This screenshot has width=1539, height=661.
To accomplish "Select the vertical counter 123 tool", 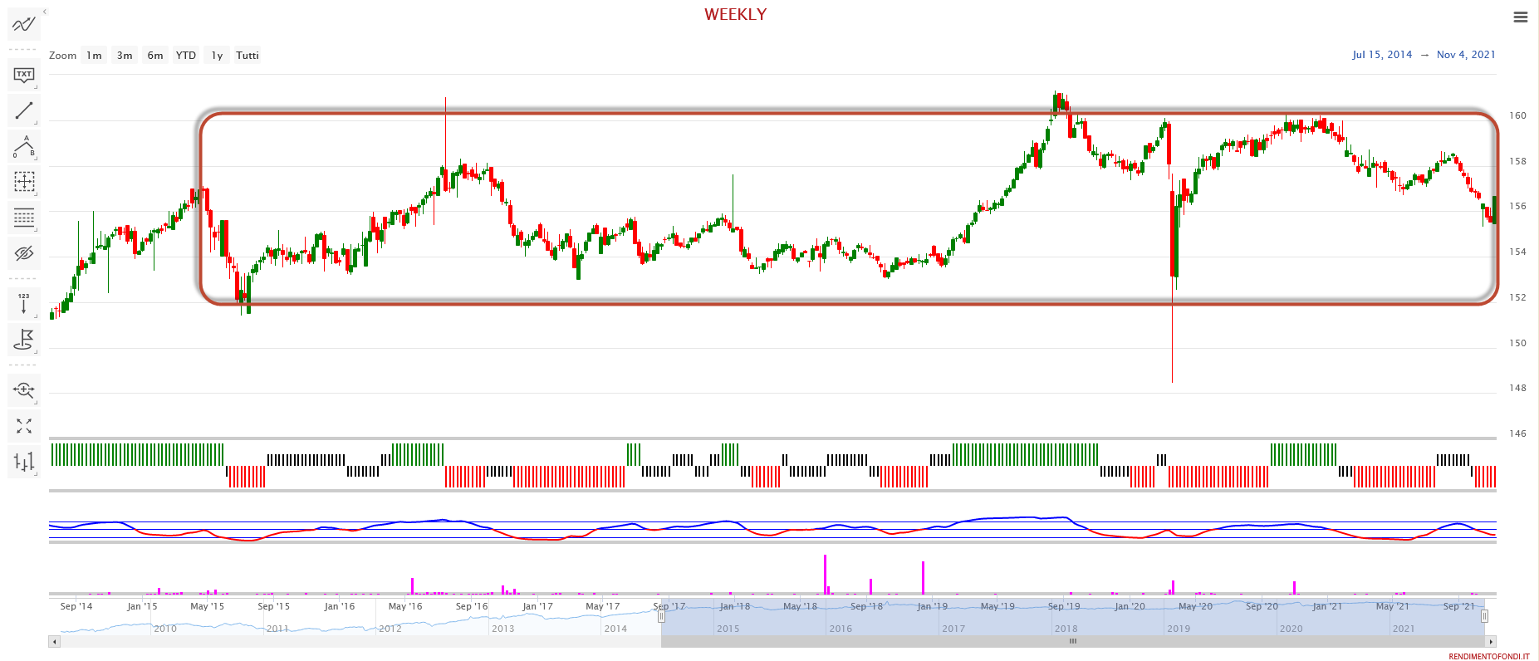I will (23, 303).
